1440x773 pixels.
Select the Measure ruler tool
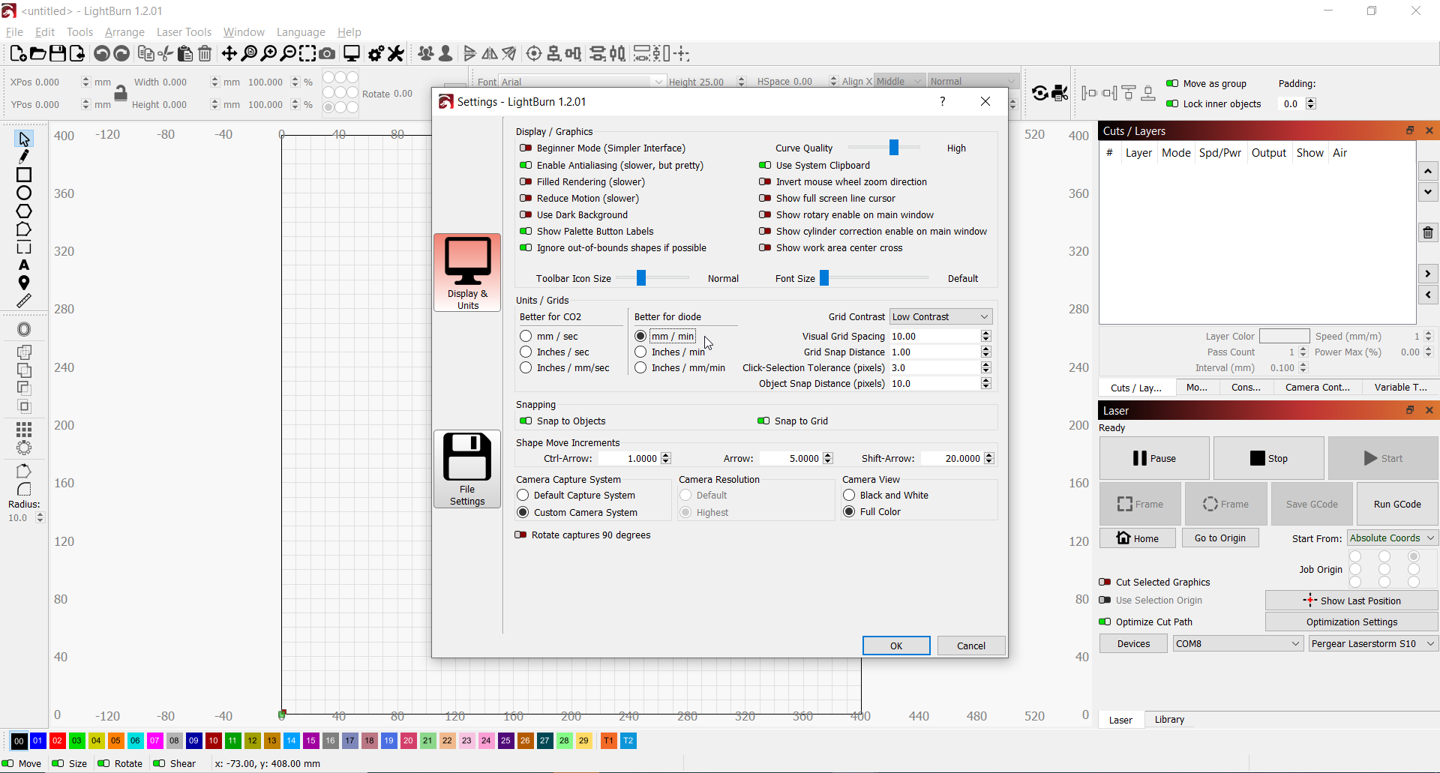(x=24, y=301)
